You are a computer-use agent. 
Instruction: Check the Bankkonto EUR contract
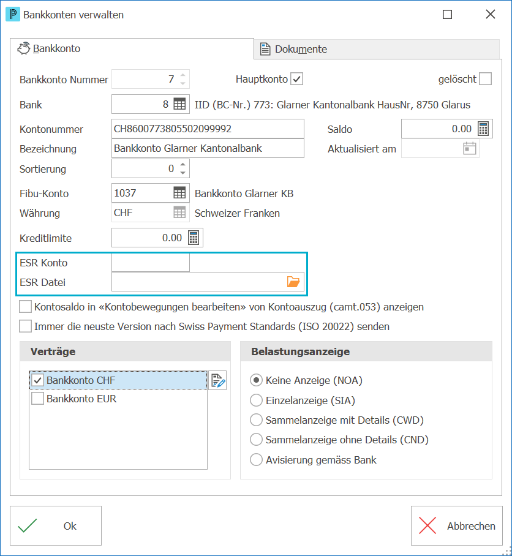37,399
